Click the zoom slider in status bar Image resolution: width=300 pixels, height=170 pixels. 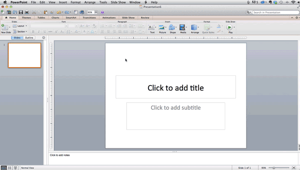(279, 168)
